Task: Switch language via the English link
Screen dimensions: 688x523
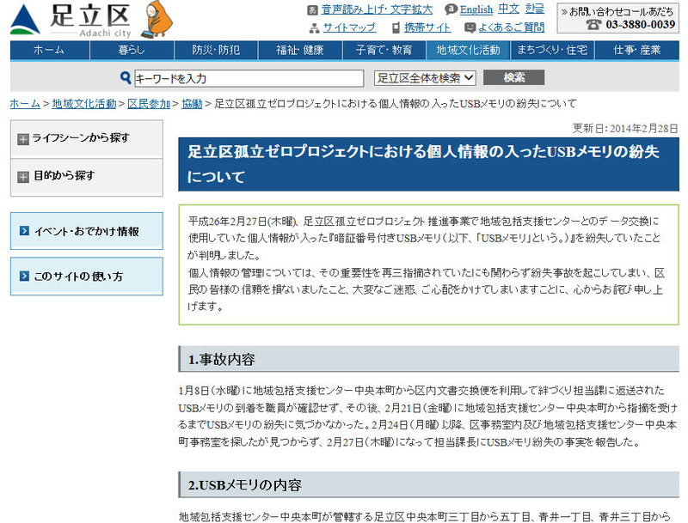Action: click(476, 9)
